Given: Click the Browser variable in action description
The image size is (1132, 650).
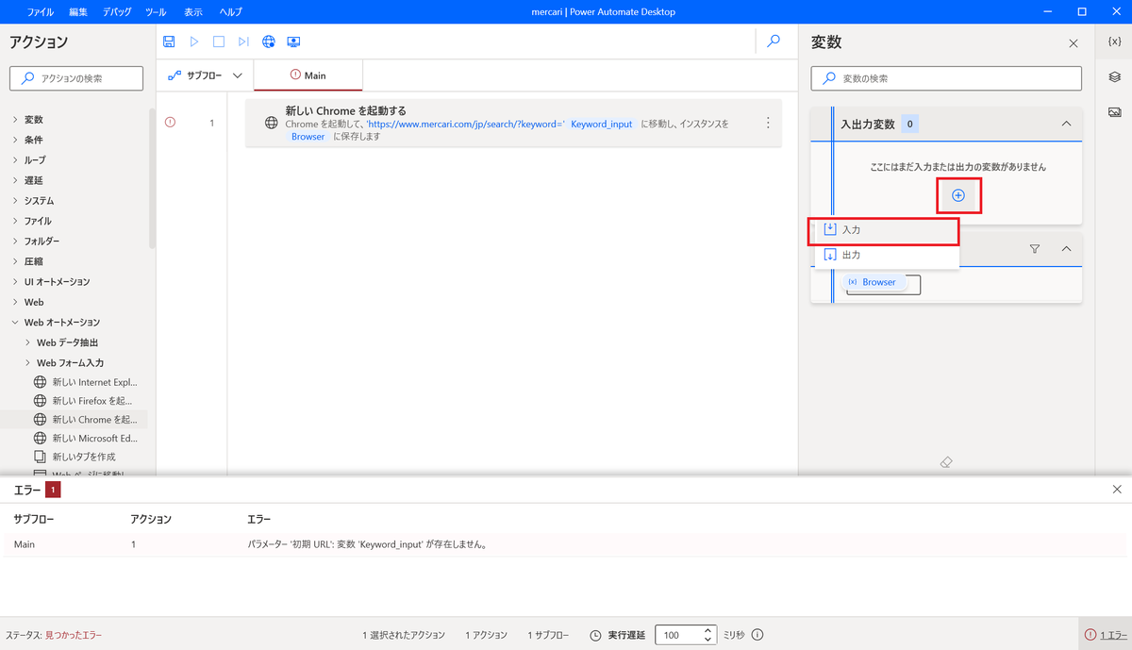Looking at the screenshot, I should tap(308, 137).
